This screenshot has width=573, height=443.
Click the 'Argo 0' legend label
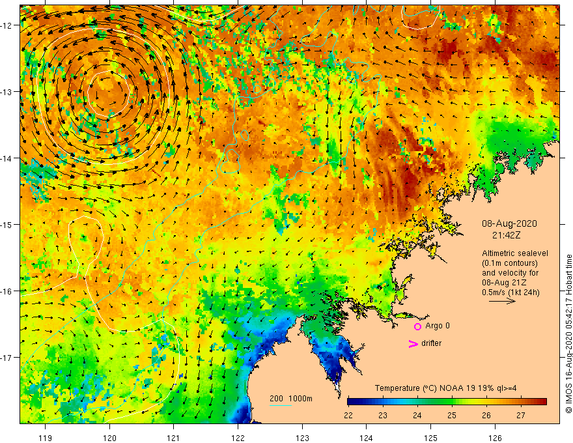tap(438, 326)
